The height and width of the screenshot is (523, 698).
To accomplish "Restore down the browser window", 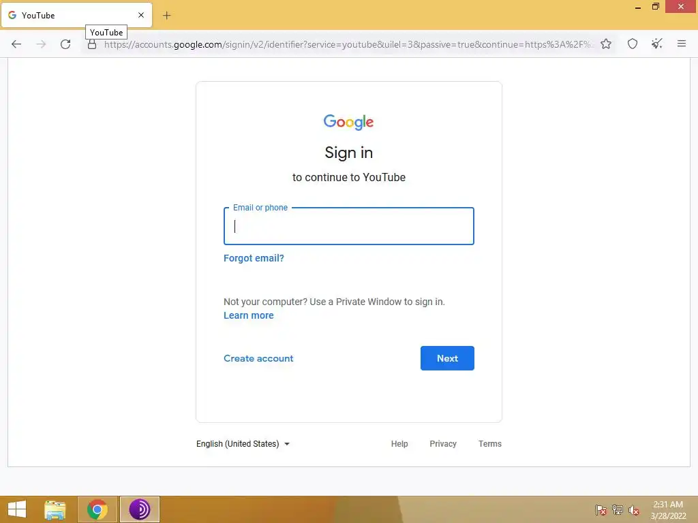I will [x=655, y=7].
